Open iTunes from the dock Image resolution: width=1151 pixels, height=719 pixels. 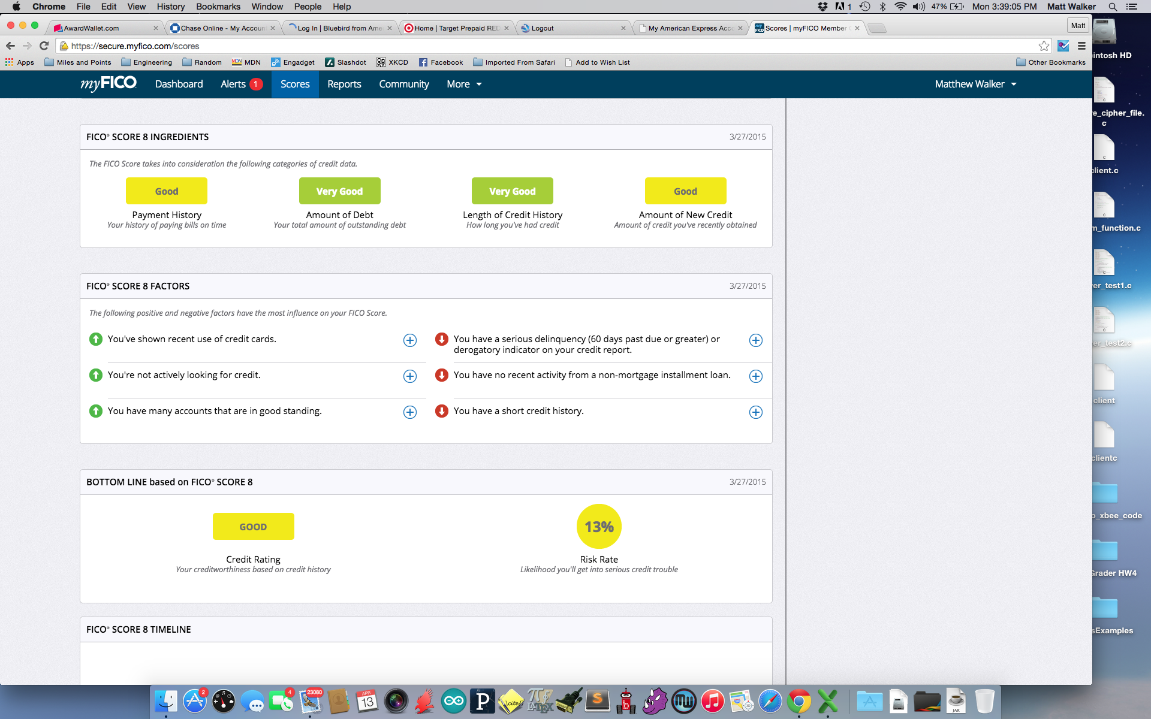click(712, 701)
